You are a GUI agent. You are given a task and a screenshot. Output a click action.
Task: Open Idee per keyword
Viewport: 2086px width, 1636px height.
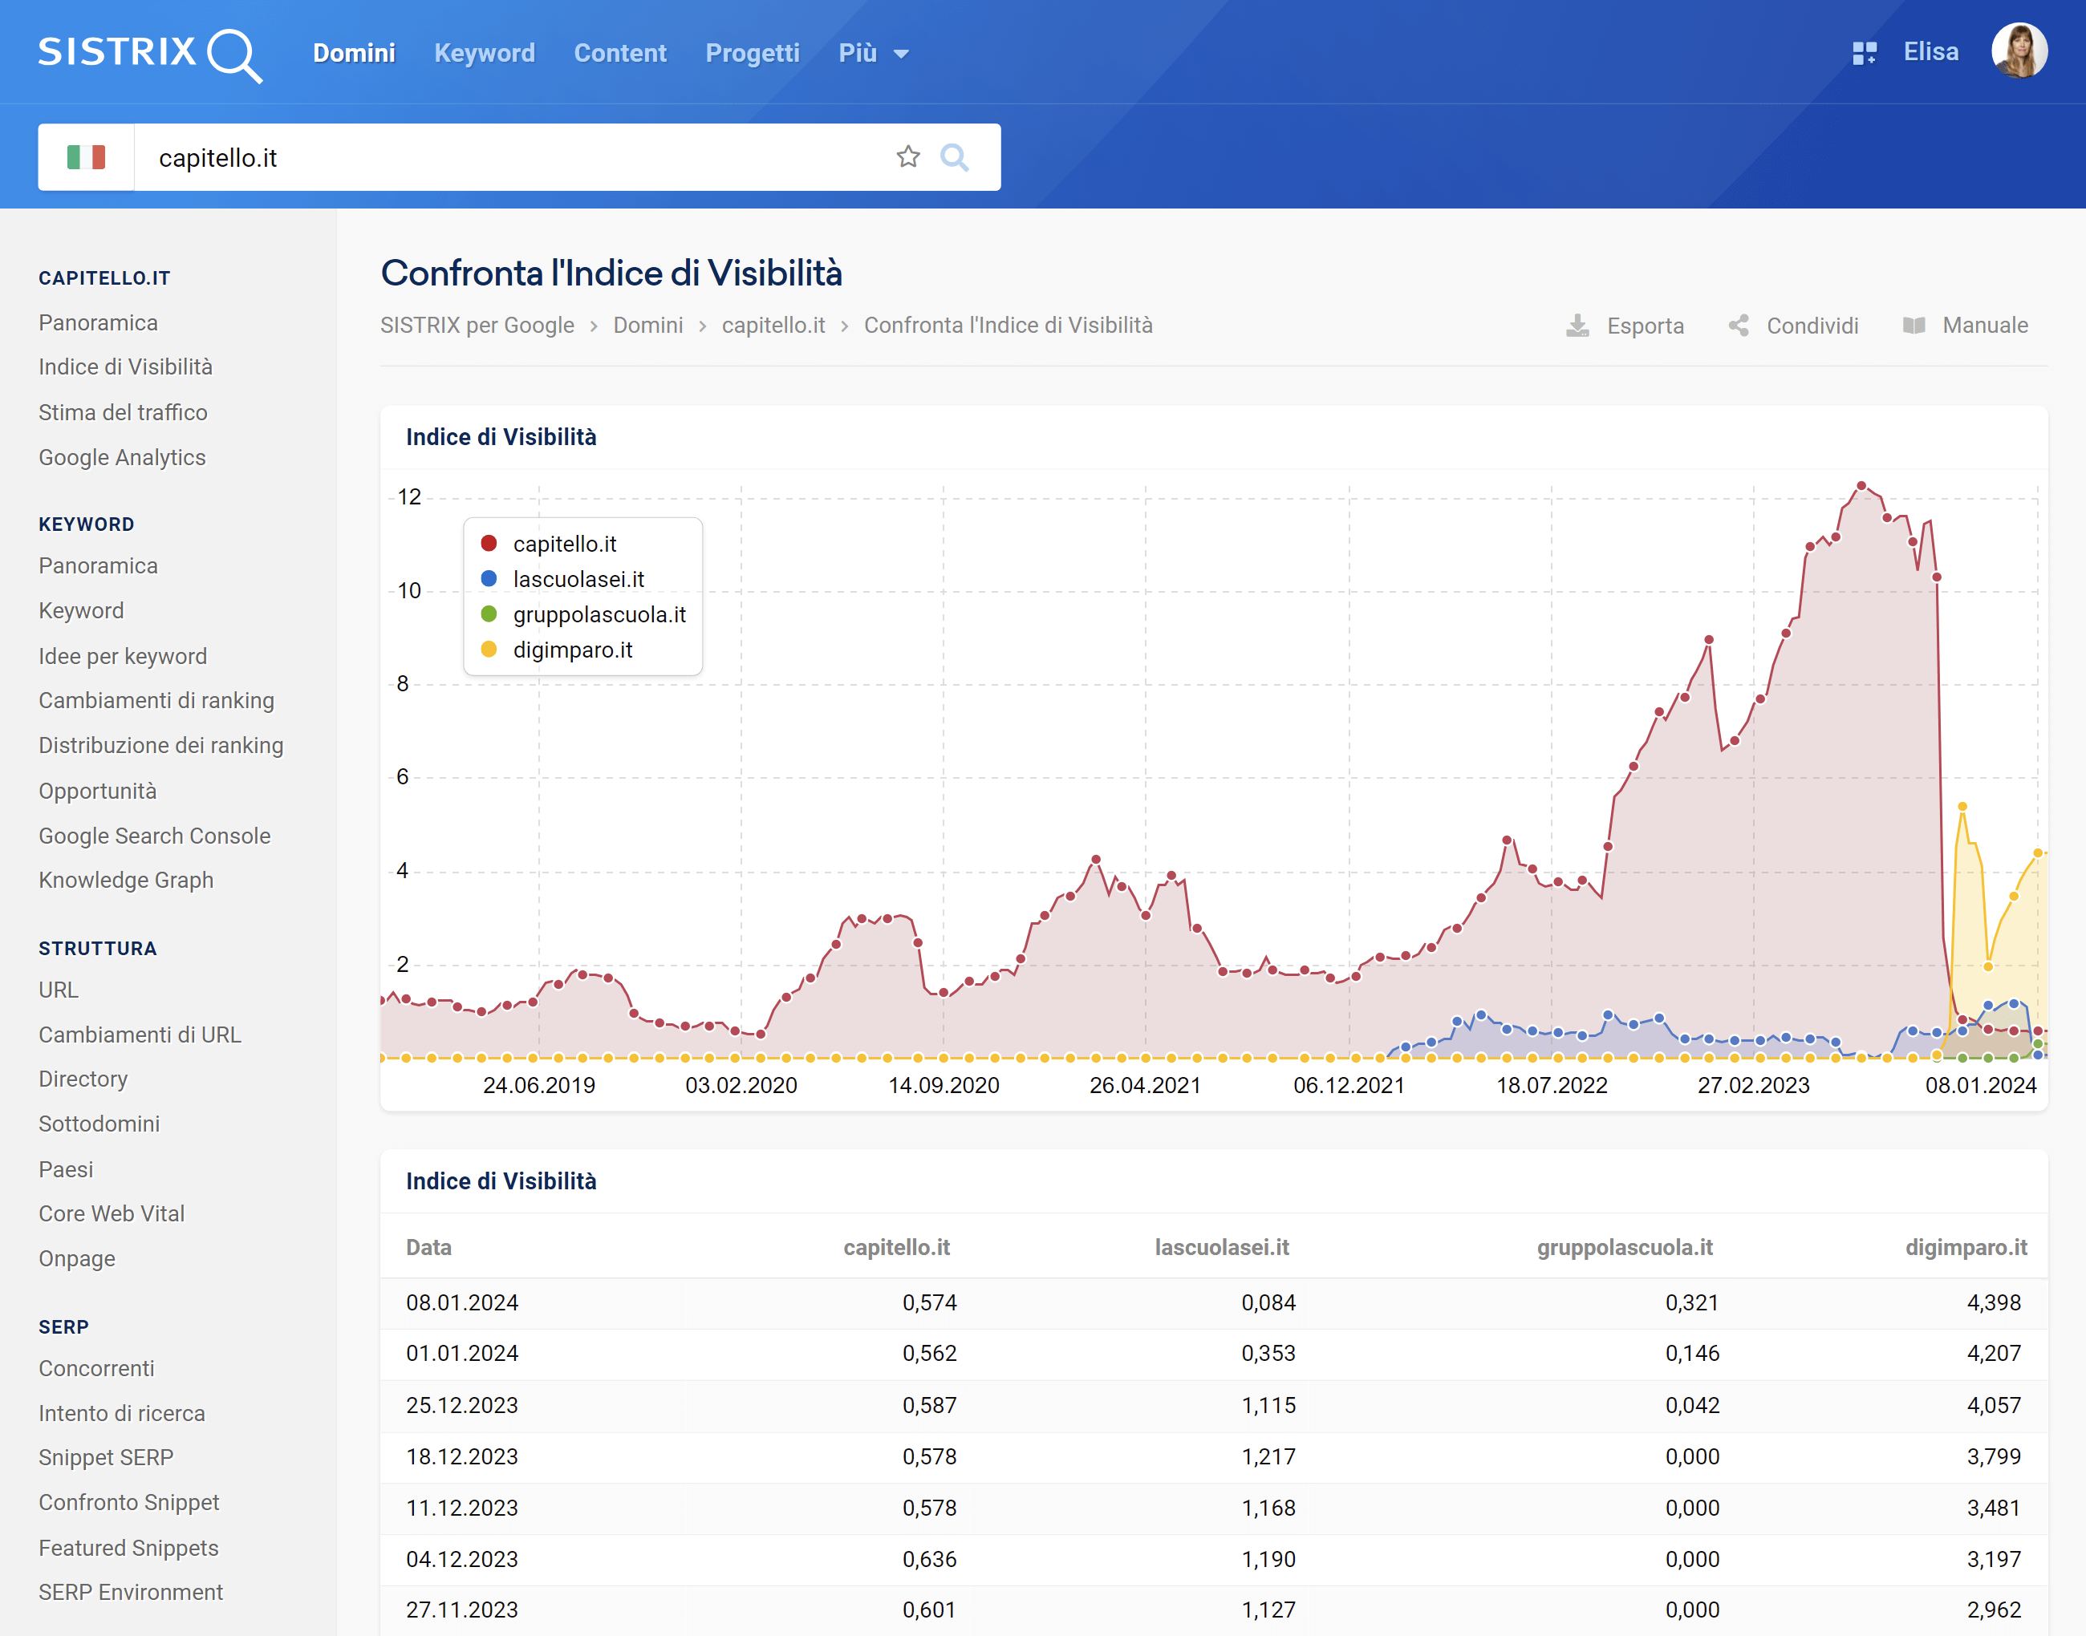point(123,656)
